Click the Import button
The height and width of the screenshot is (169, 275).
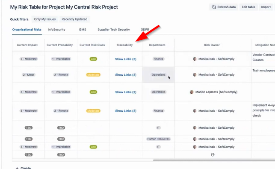pyautogui.click(x=266, y=7)
